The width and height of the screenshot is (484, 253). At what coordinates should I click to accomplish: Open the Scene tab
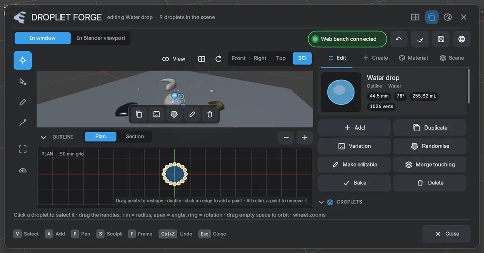coord(452,58)
